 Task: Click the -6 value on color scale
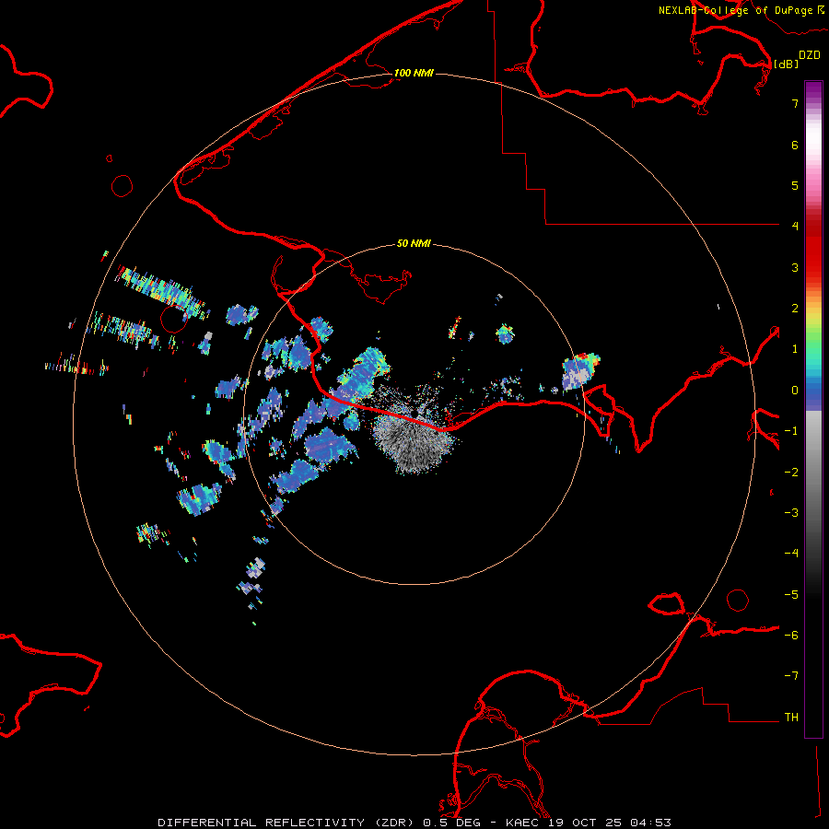[x=791, y=636]
